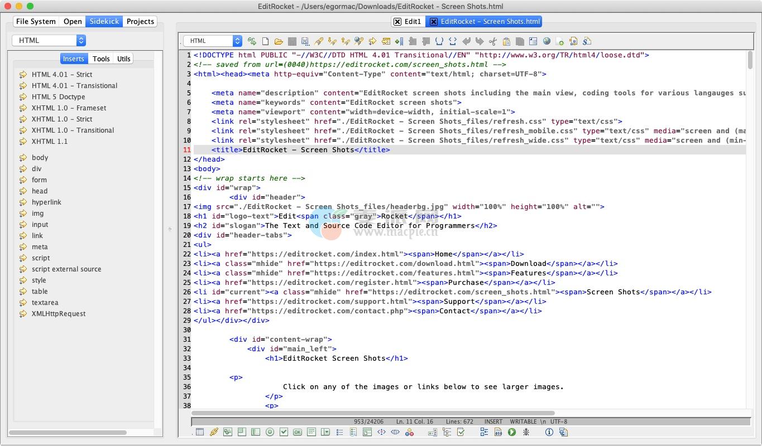Click the angle brackets tag matching icon
The height and width of the screenshot is (446, 762).
coord(453,41)
